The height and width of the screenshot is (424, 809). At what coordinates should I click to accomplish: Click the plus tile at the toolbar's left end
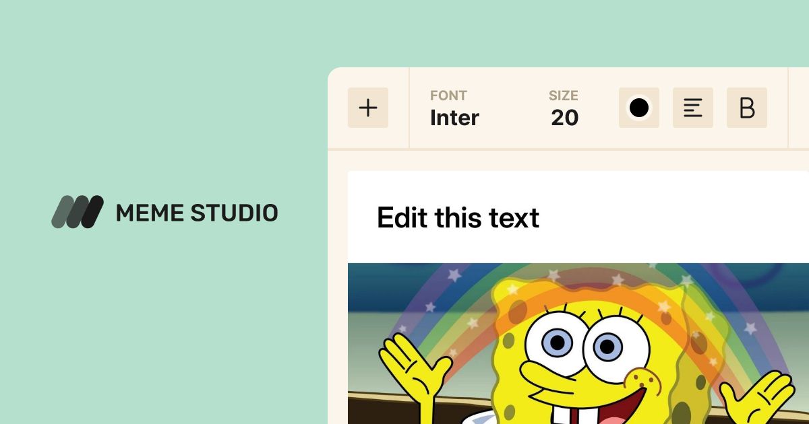(368, 107)
